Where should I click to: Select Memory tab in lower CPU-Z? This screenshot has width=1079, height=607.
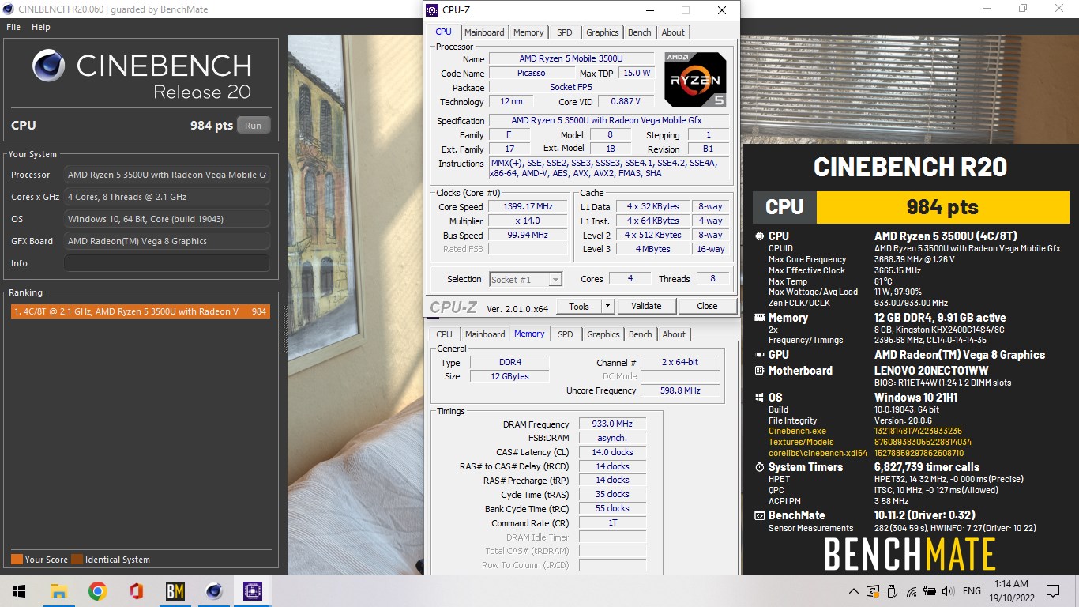pyautogui.click(x=529, y=334)
